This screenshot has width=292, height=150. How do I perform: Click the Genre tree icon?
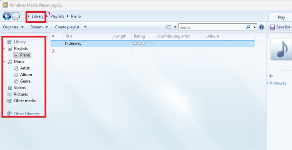(16, 81)
